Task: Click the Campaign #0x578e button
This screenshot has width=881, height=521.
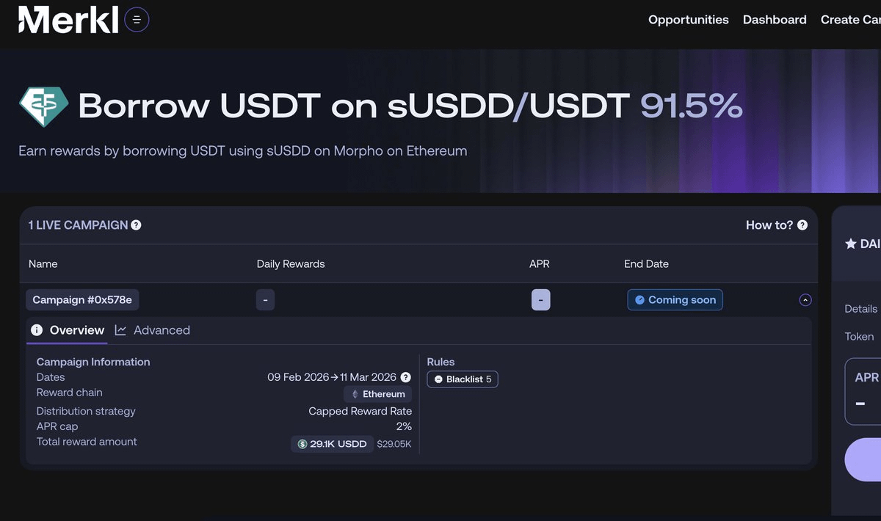Action: (x=82, y=300)
